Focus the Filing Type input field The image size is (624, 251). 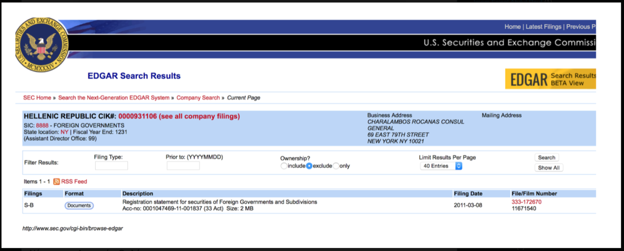pyautogui.click(x=111, y=166)
